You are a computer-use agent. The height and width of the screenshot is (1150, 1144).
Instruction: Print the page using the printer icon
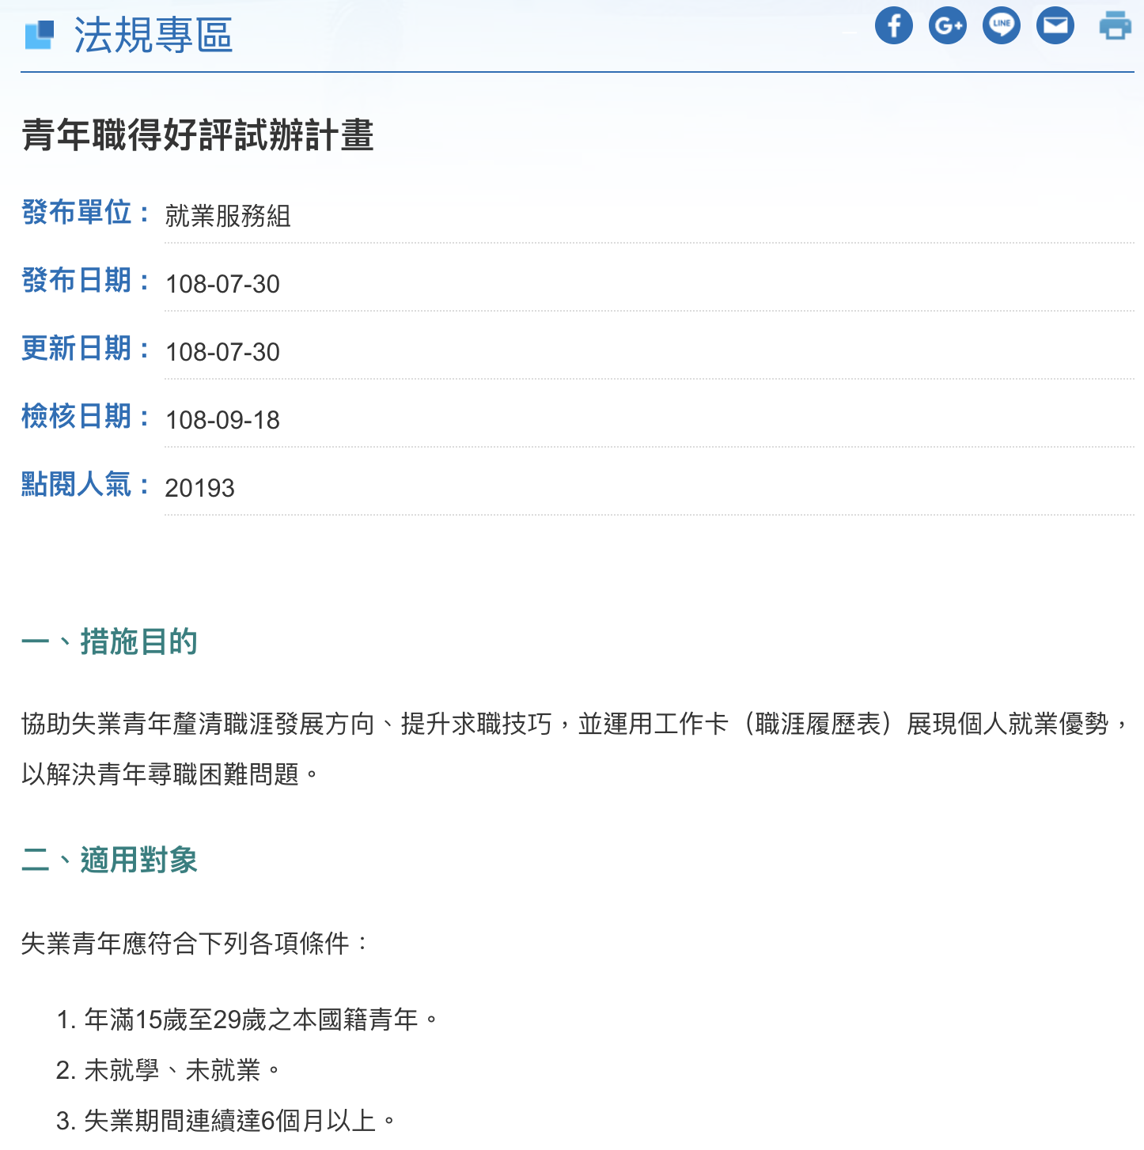(x=1115, y=26)
